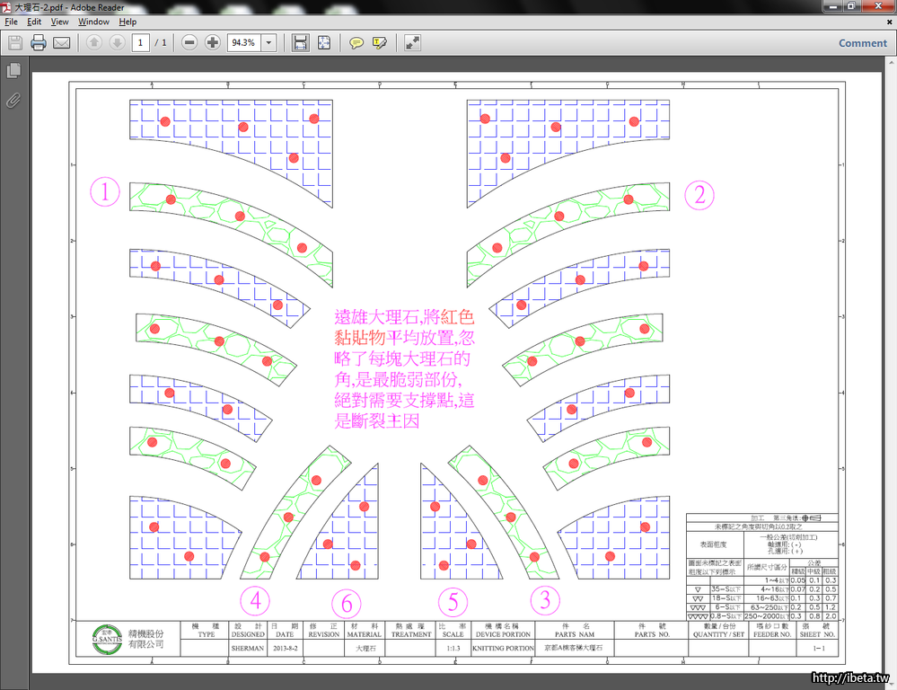This screenshot has height=690, width=897.
Task: Open the Page Thumbnails side panel
Action: 13,70
